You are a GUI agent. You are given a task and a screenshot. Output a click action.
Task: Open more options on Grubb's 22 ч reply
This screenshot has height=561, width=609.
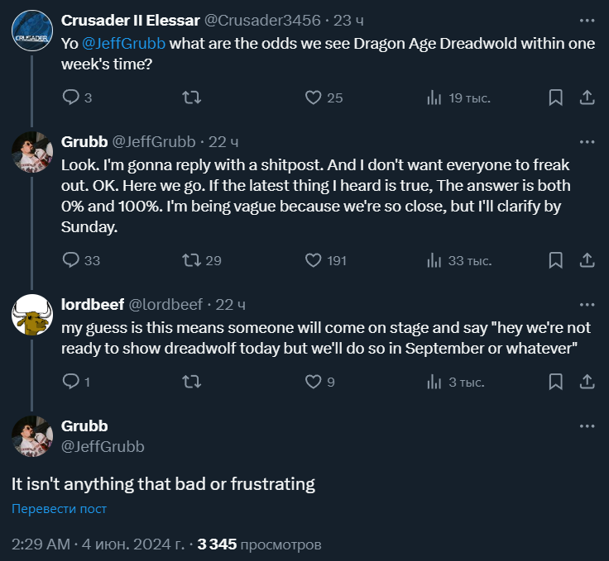[x=587, y=141]
